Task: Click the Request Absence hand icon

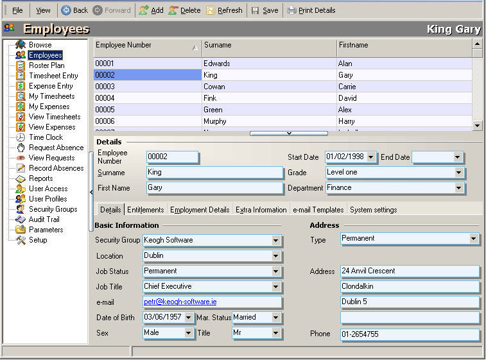Action: tap(21, 147)
